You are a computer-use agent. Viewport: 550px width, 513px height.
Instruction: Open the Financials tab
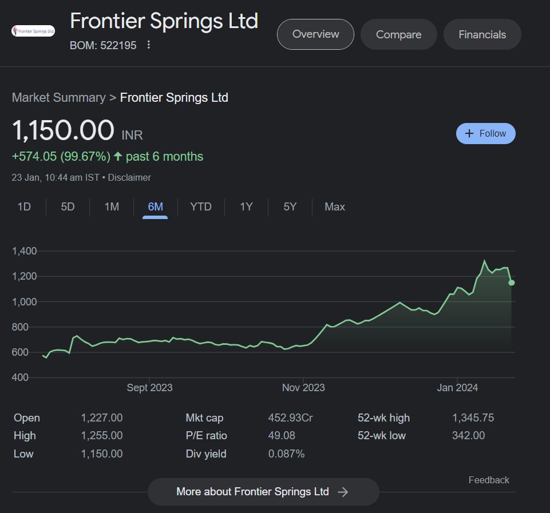coord(482,34)
